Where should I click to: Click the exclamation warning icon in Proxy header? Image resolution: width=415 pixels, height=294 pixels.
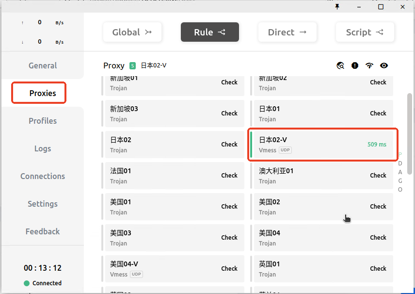tap(355, 65)
